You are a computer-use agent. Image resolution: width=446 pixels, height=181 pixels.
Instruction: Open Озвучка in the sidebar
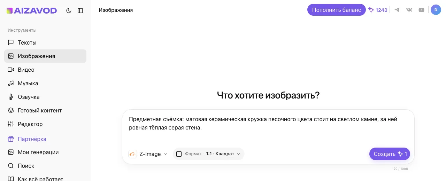click(45, 97)
